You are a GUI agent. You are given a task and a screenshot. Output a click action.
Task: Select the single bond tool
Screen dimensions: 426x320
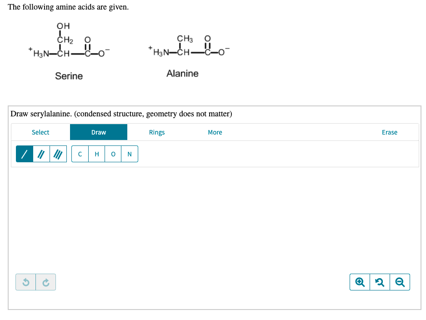coord(24,154)
